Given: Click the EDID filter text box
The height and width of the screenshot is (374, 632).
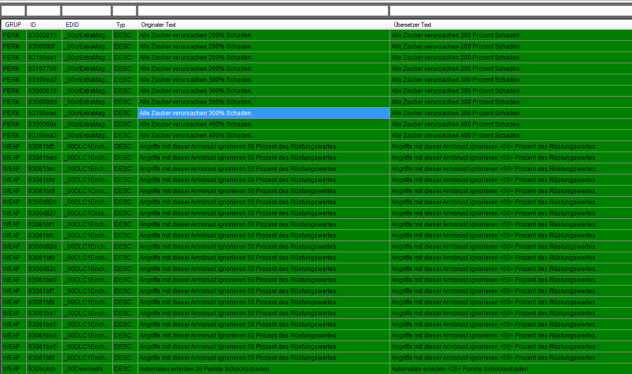Looking at the screenshot, I should coord(87,11).
